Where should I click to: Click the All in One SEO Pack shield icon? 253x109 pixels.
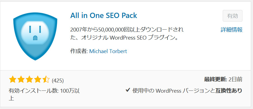[35, 37]
